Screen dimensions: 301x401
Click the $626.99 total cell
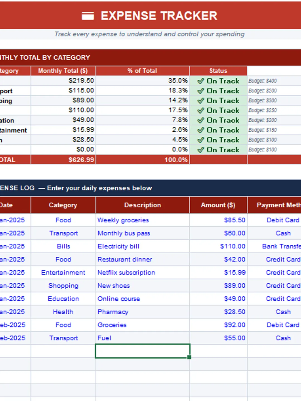[x=63, y=160]
